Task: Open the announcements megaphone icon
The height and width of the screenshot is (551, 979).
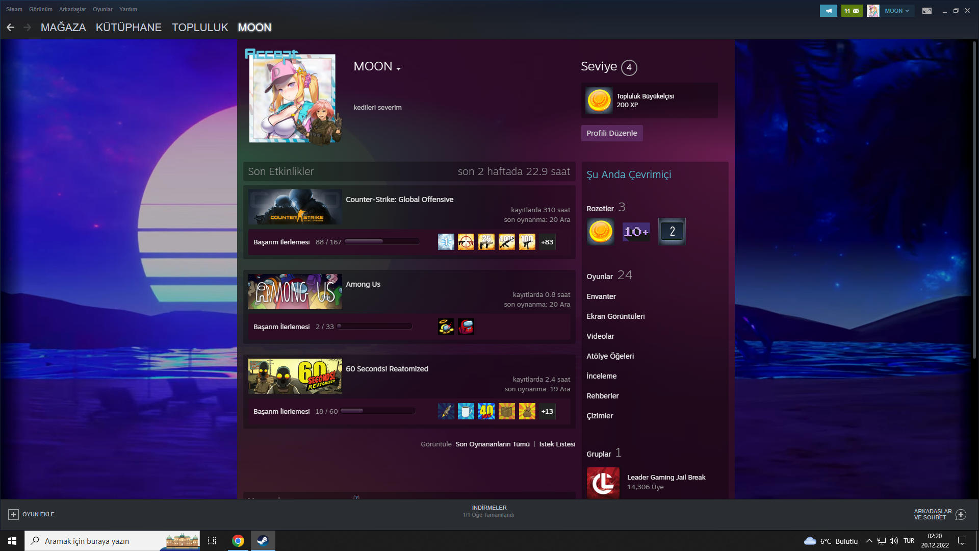Action: pyautogui.click(x=828, y=11)
